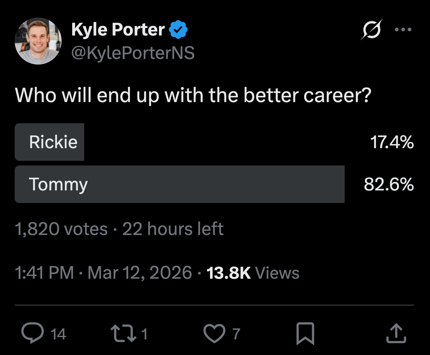Click the reply count of 14
The image size is (430, 355).
coord(58,334)
